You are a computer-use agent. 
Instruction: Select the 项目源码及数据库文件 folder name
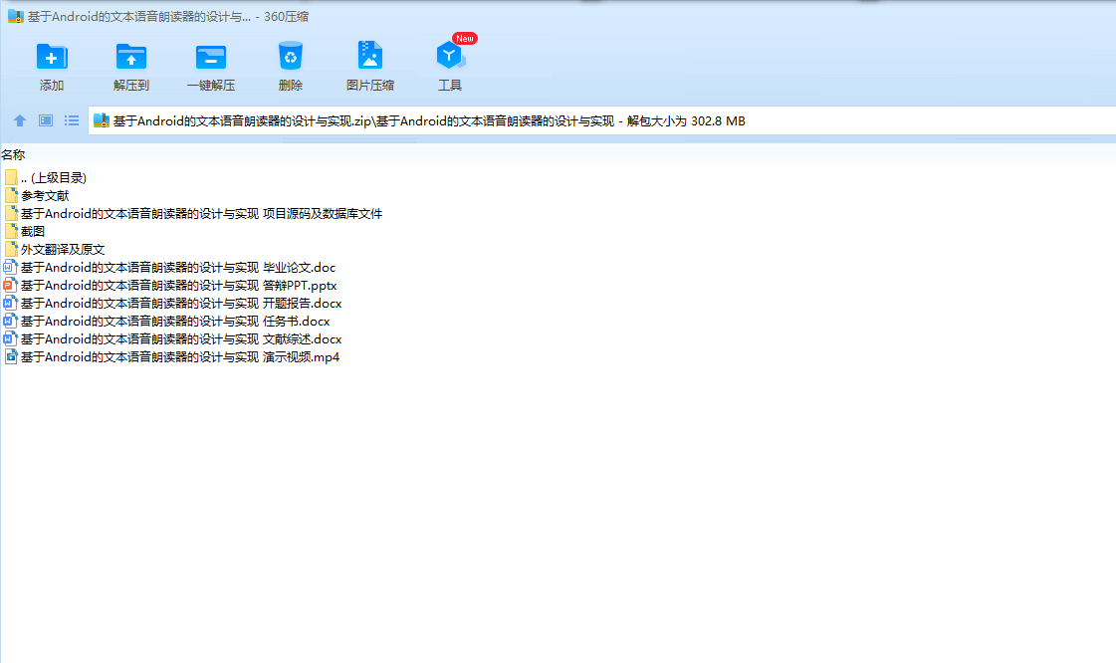pos(201,213)
